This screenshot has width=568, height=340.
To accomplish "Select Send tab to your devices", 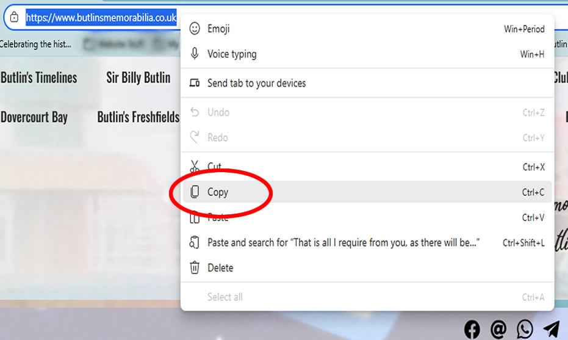I will click(x=256, y=83).
